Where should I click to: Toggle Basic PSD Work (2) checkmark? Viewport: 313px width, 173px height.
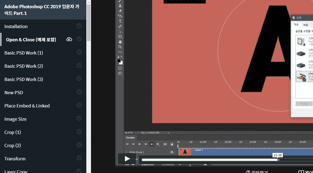click(x=79, y=65)
